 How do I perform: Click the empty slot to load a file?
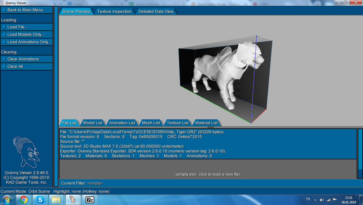pyautogui.click(x=208, y=174)
